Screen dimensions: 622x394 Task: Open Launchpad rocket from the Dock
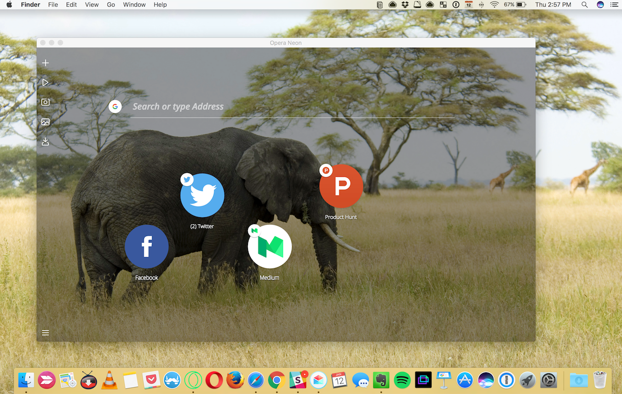tap(527, 380)
